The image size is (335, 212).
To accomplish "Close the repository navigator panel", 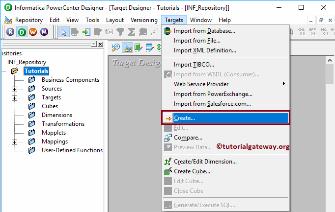I will 100,44.
